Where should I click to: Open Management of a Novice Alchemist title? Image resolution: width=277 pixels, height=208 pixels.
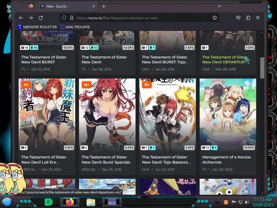226,160
